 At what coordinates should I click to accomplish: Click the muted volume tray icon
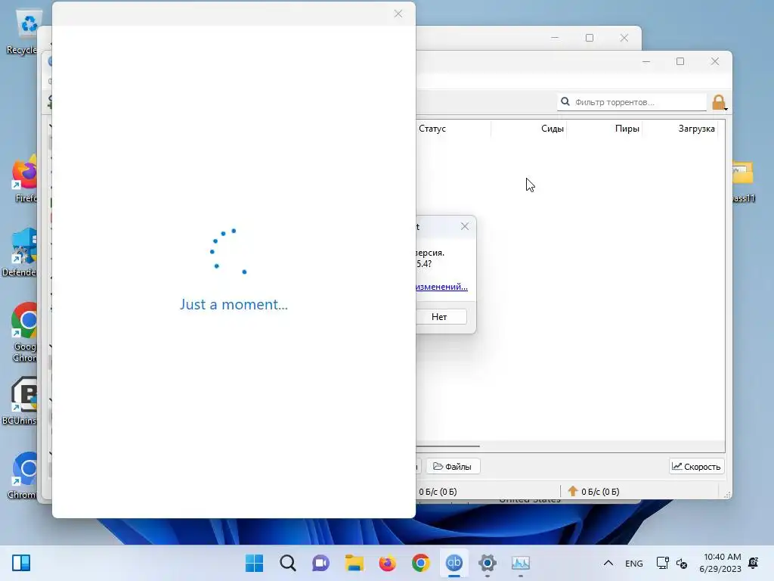pyautogui.click(x=682, y=563)
